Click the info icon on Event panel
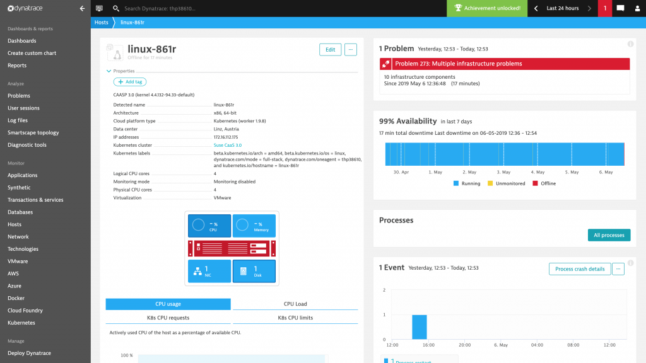 (630, 263)
